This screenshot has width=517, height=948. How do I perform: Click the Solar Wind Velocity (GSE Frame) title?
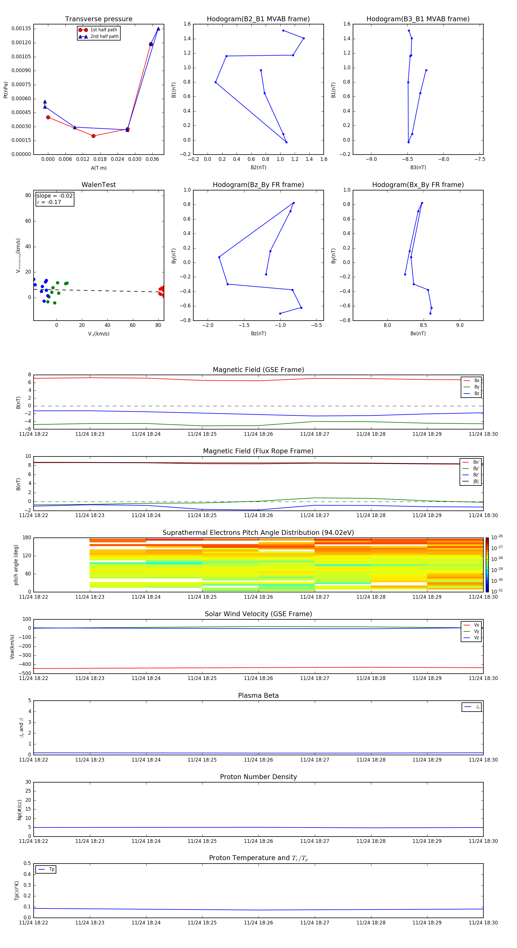[x=258, y=614]
